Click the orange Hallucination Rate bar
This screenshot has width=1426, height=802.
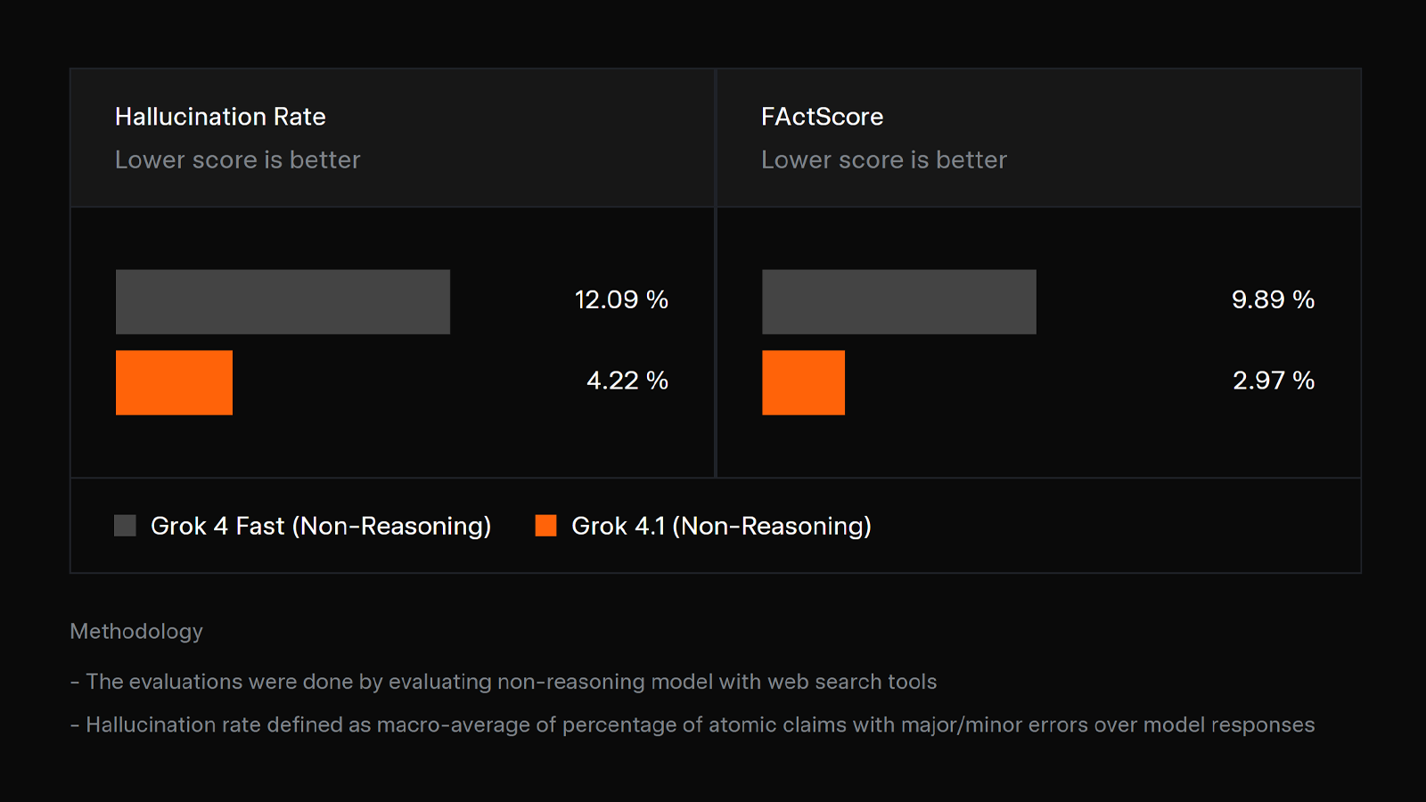pyautogui.click(x=174, y=382)
